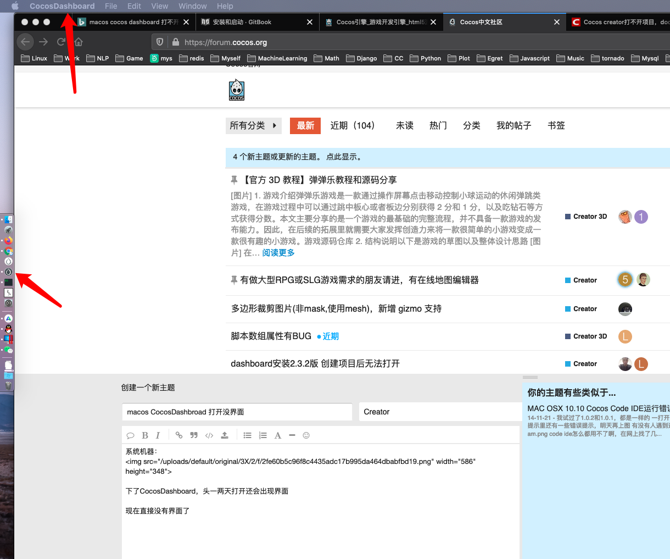This screenshot has height=559, width=670.
Task: Open topic dashboard安装2.3.2版 创建项目后无法打开
Action: click(x=315, y=363)
